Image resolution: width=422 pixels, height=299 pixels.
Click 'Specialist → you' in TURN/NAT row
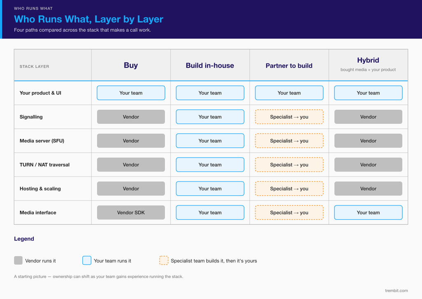(x=289, y=165)
